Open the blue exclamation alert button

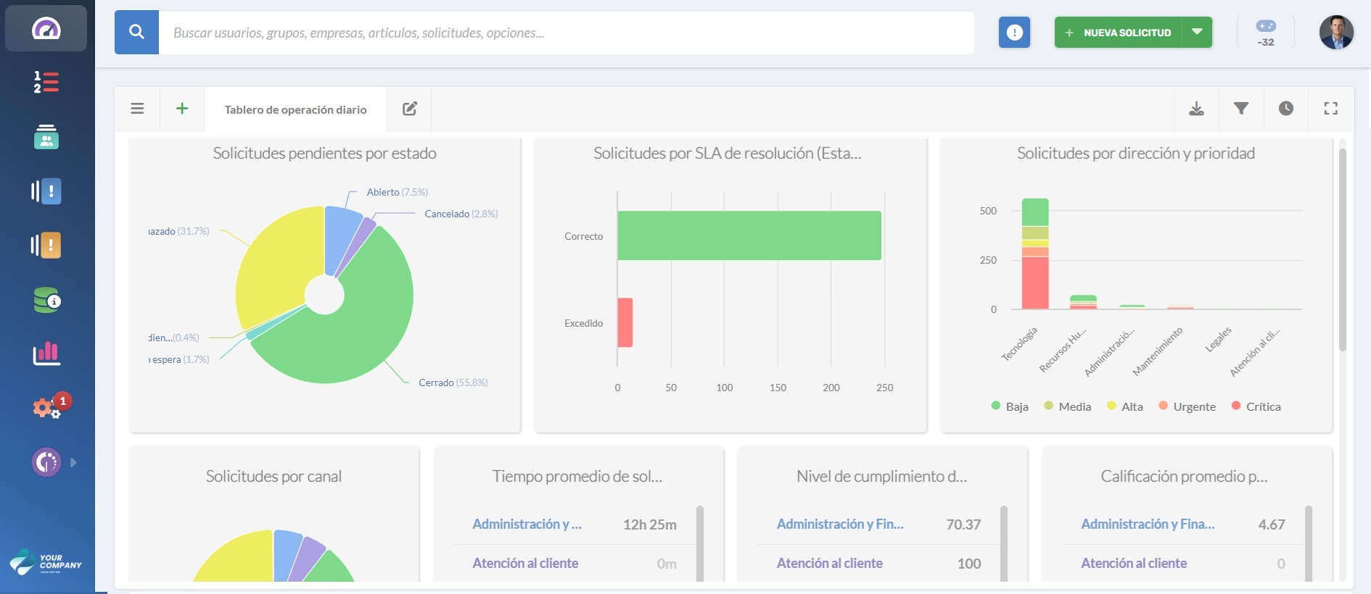[x=1014, y=33]
